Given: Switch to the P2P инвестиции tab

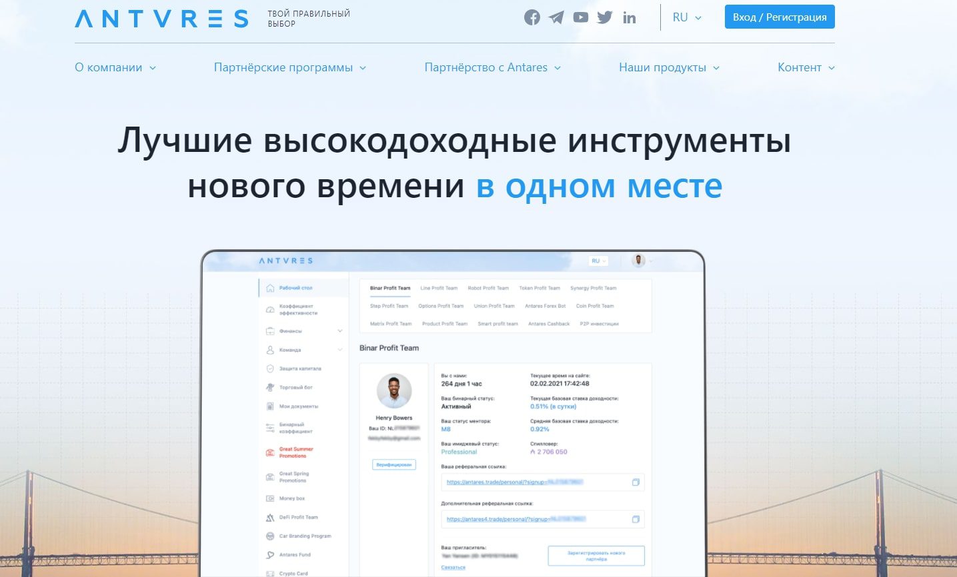Looking at the screenshot, I should click(600, 324).
